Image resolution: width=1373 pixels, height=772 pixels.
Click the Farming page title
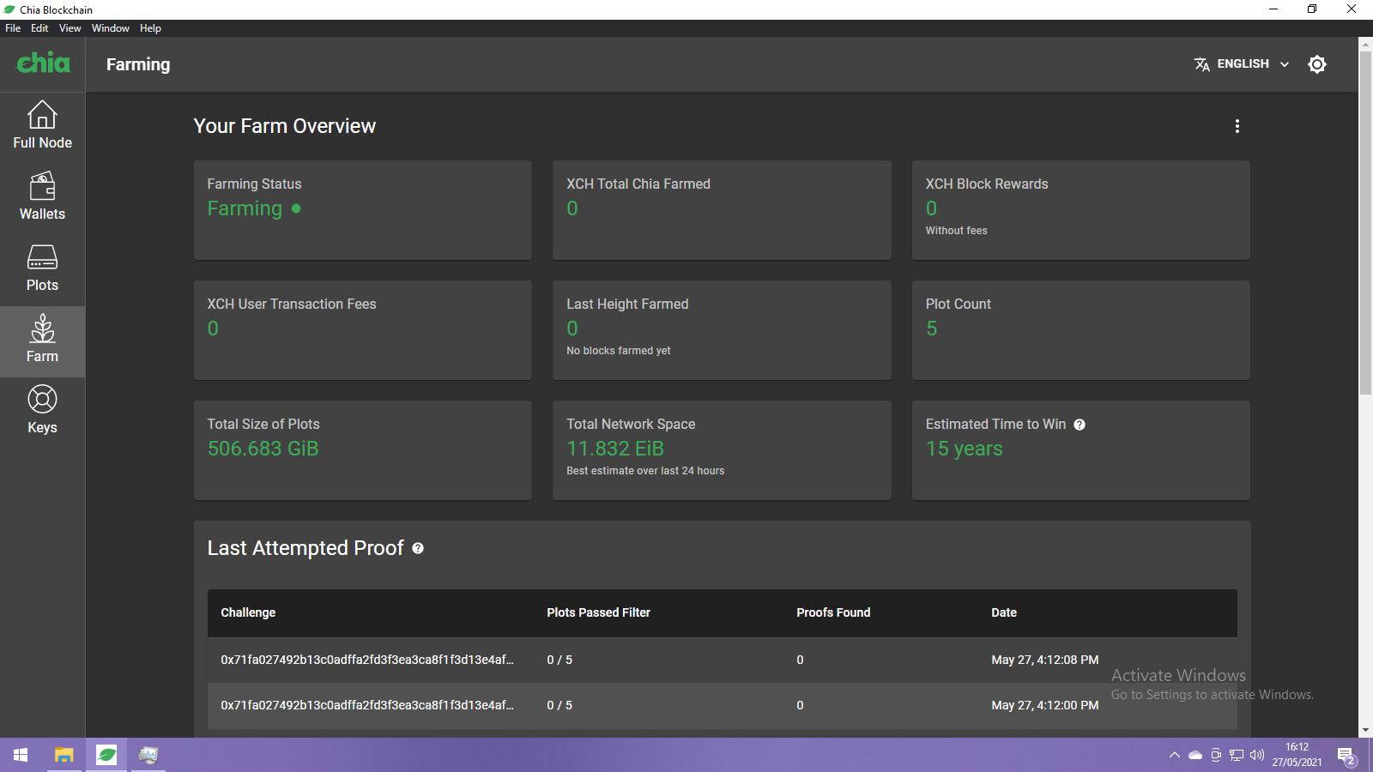pyautogui.click(x=138, y=64)
